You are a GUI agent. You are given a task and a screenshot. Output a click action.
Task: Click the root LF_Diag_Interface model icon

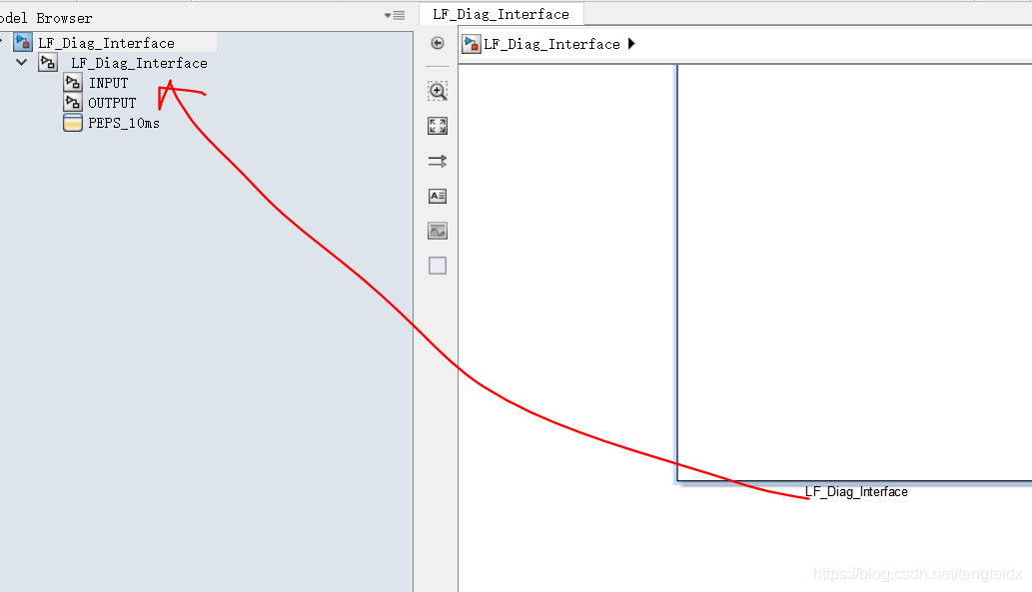pos(23,42)
